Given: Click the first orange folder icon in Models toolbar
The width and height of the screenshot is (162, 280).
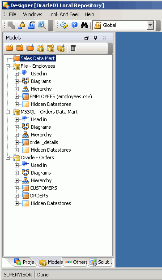Looking at the screenshot, I should (x=9, y=48).
